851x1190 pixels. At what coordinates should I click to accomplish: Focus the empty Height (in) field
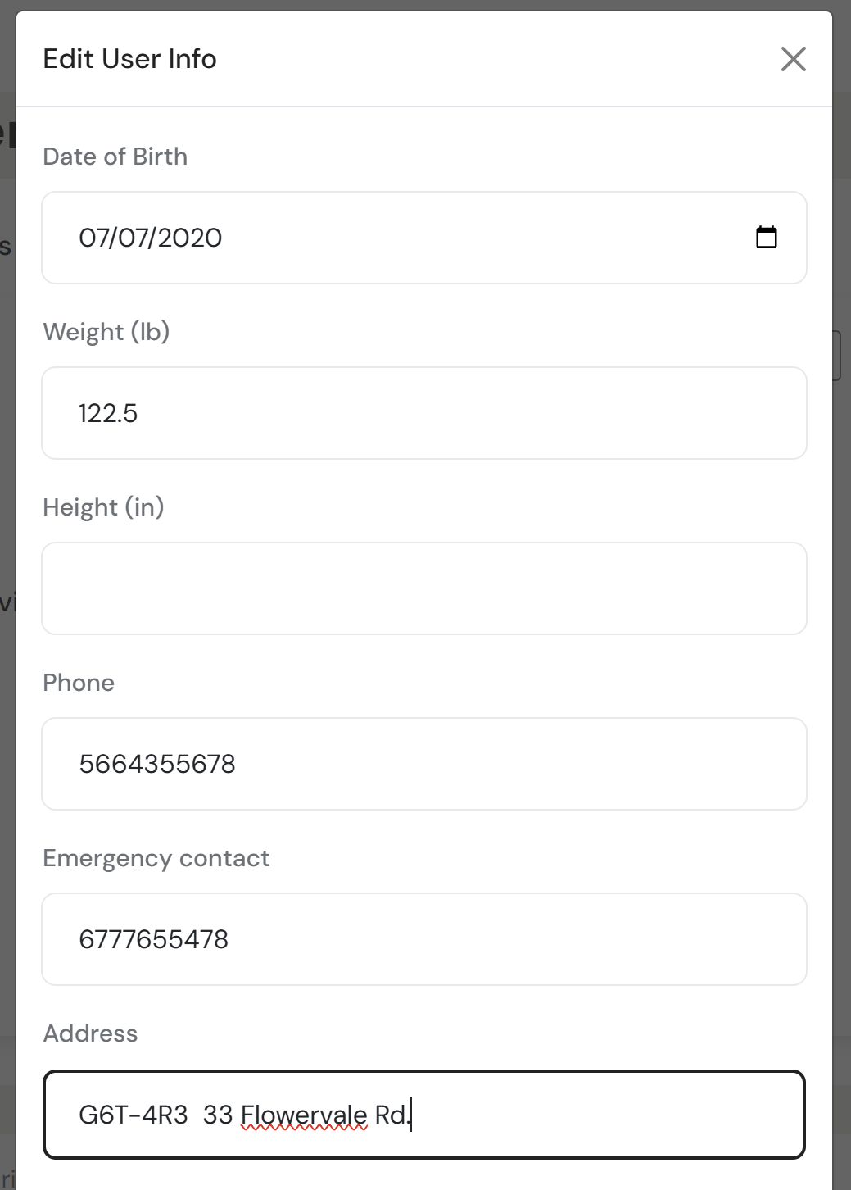click(423, 588)
